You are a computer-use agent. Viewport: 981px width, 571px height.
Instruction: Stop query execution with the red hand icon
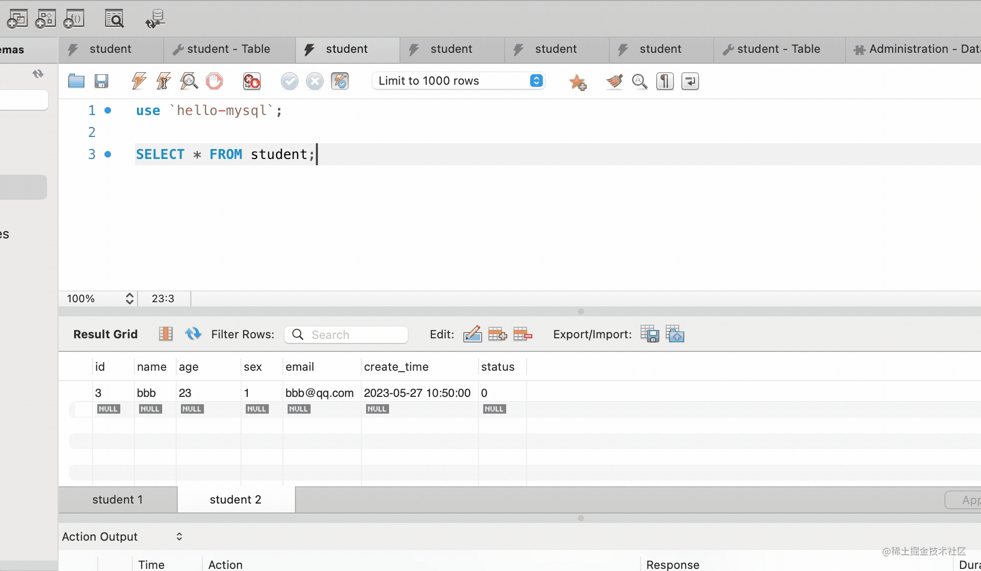click(214, 81)
